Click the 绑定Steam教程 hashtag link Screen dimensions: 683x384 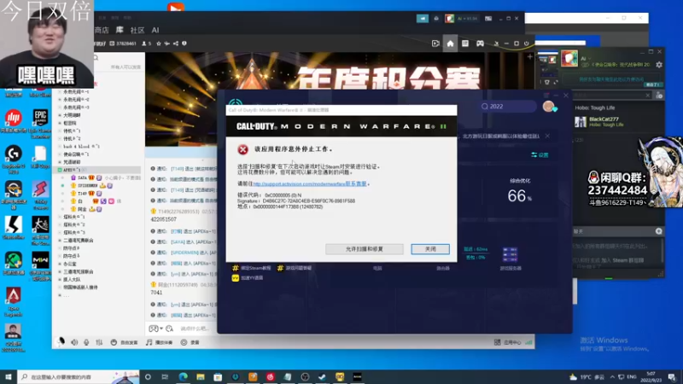251,268
